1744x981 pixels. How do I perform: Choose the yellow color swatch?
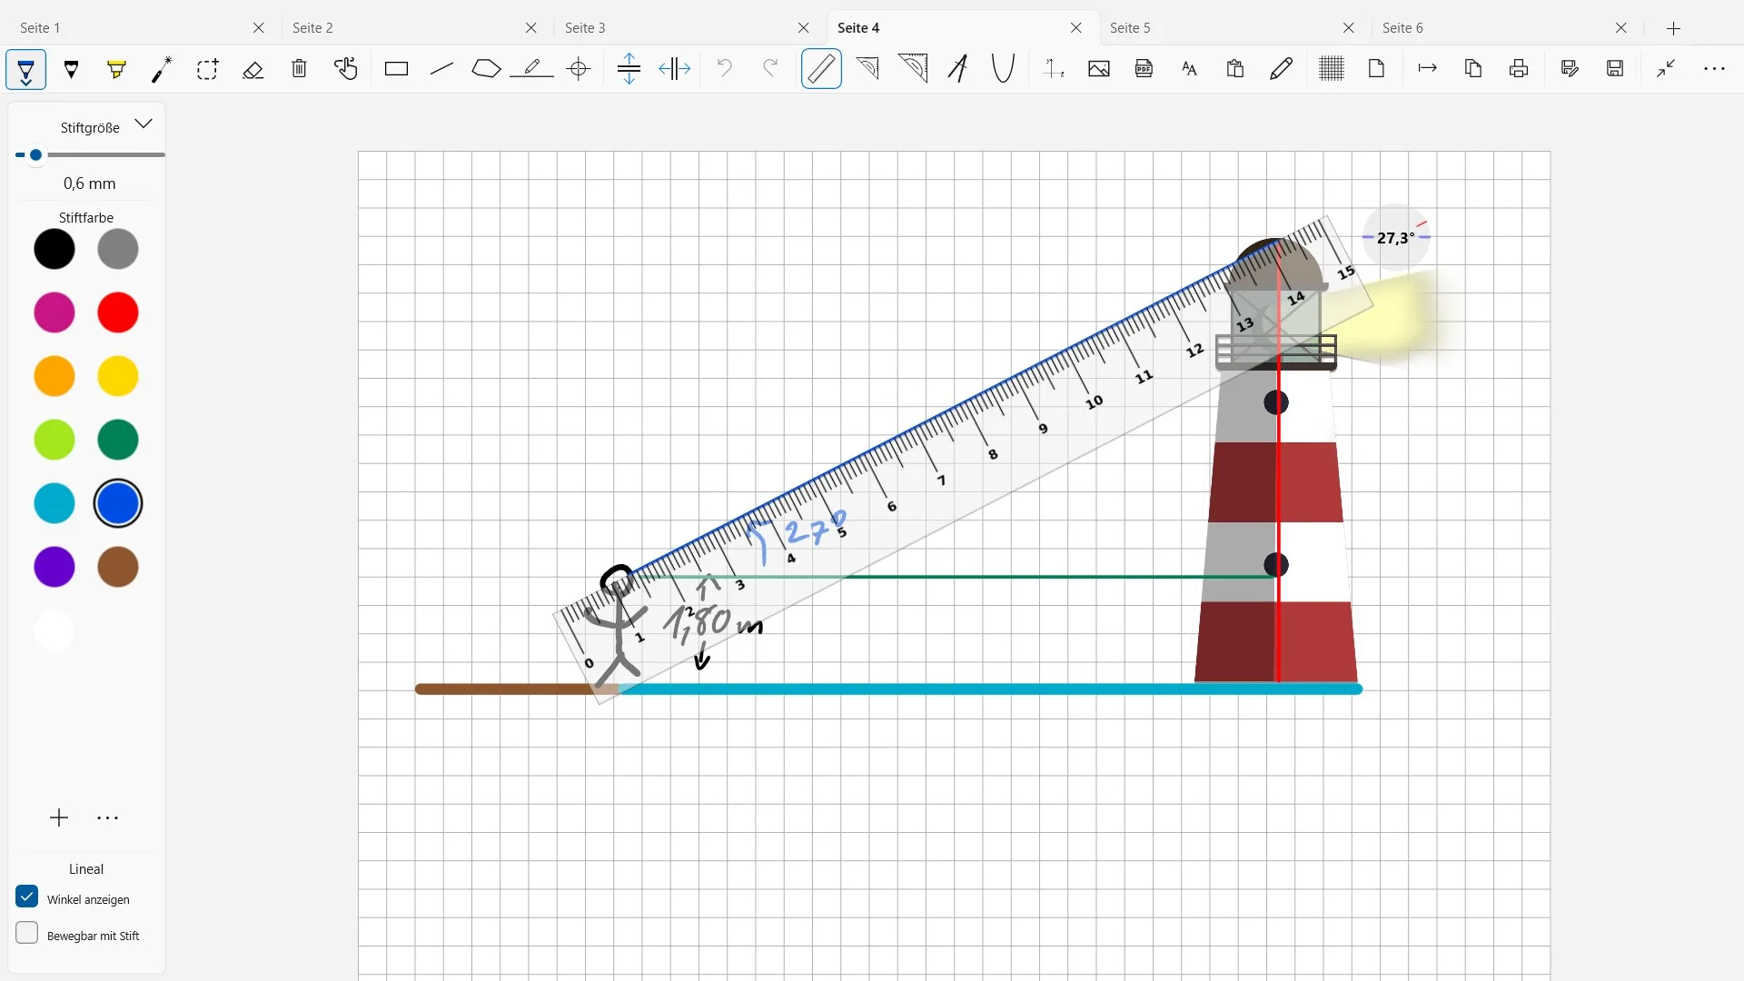(x=118, y=376)
